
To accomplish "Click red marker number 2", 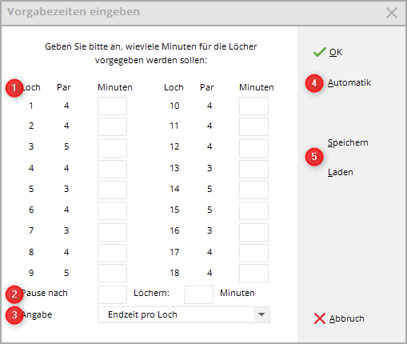I will pyautogui.click(x=14, y=294).
